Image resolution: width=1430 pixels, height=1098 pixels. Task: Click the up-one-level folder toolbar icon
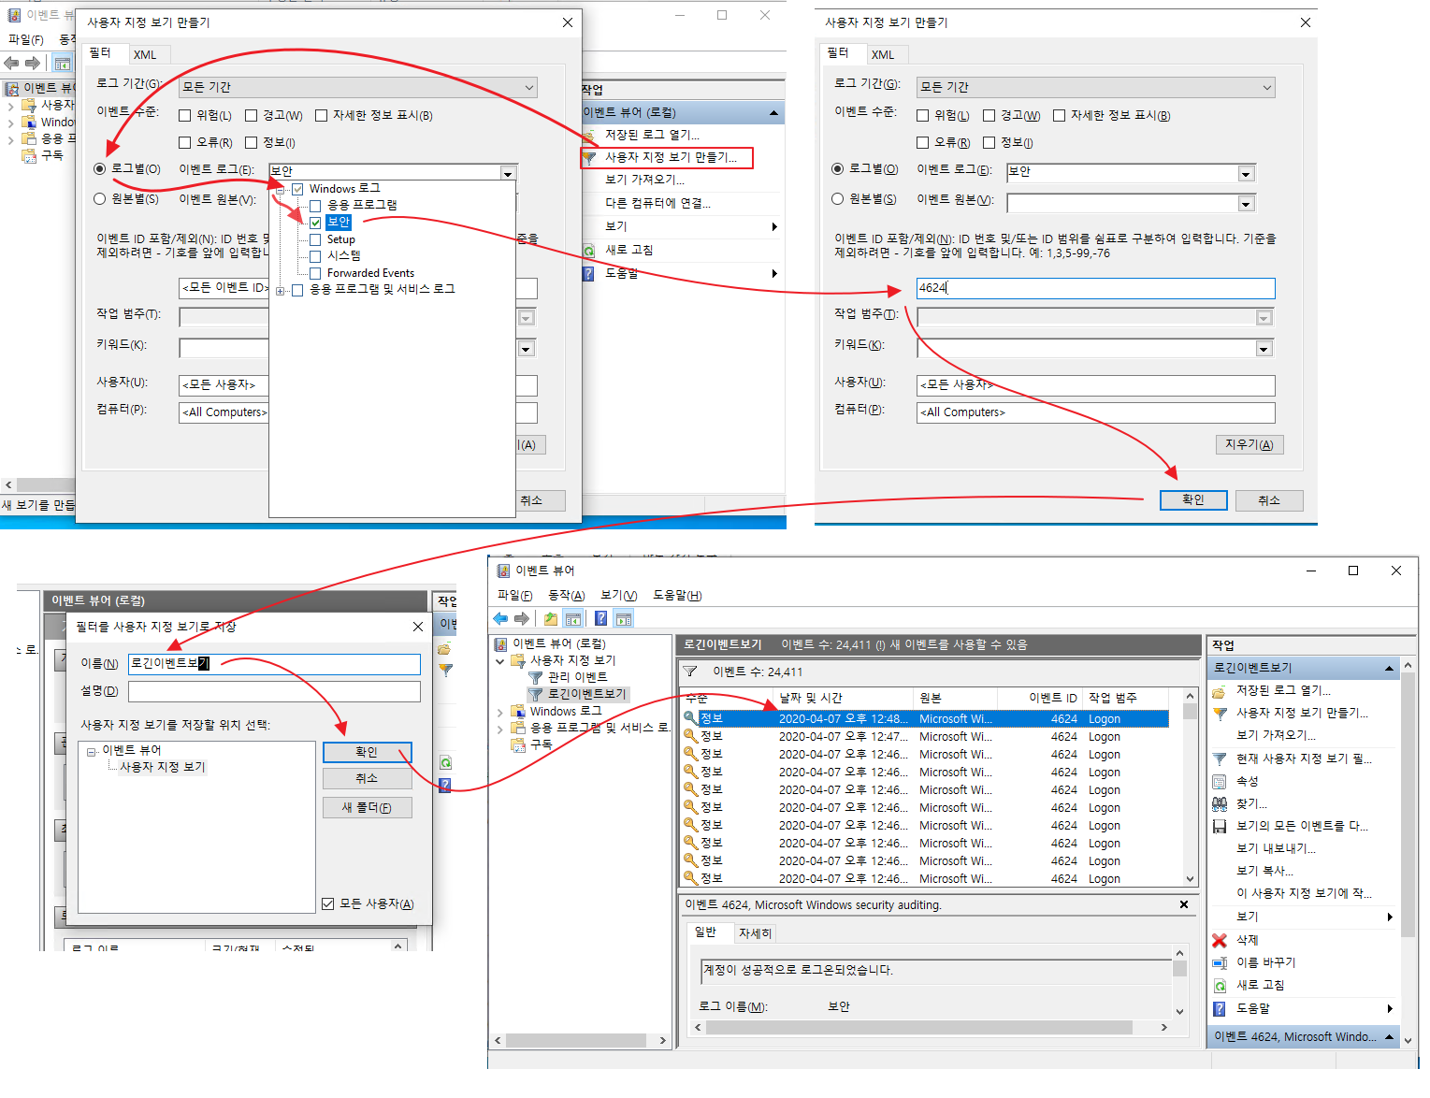click(551, 618)
